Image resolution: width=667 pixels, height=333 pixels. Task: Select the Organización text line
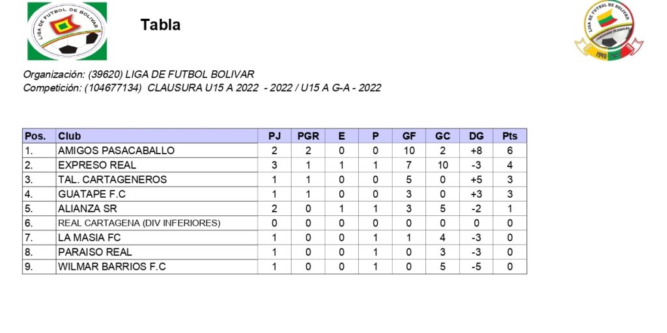[139, 74]
